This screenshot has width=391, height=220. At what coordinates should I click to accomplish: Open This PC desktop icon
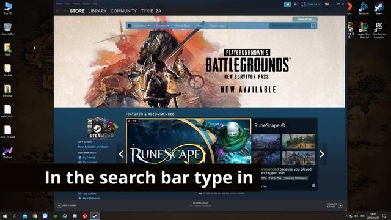[x=8, y=8]
